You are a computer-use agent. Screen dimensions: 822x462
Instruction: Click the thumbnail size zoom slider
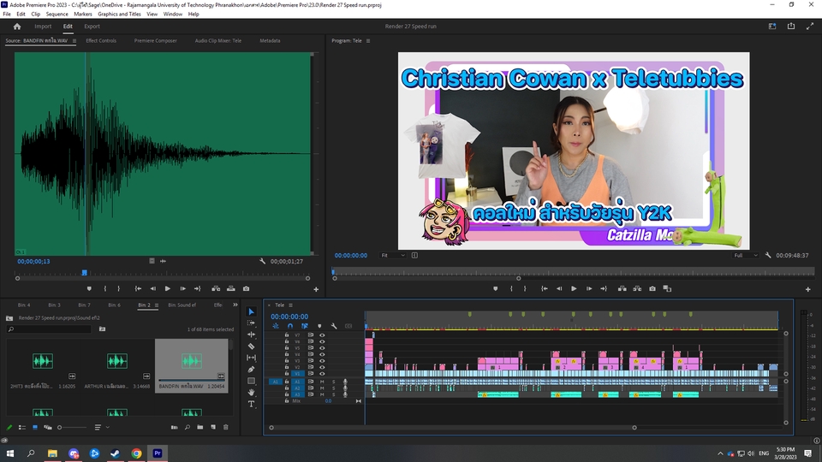[72, 428]
